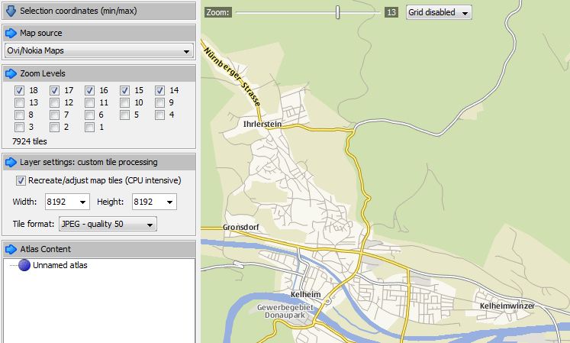Open the tile Height 8192 dropdown

pyautogui.click(x=154, y=202)
